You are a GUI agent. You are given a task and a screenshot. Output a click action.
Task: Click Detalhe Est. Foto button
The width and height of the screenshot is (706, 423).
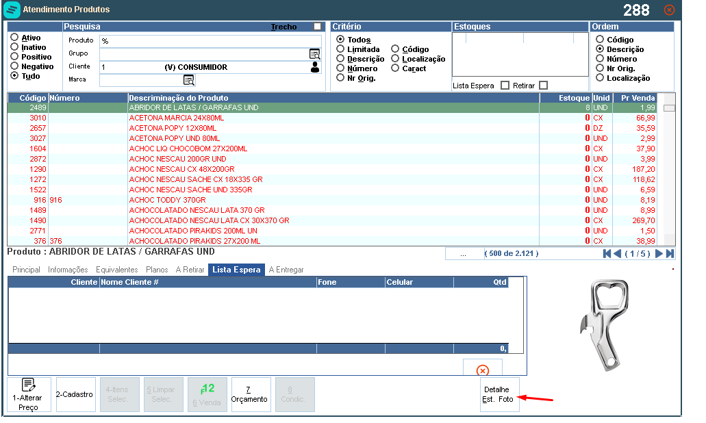pos(500,395)
